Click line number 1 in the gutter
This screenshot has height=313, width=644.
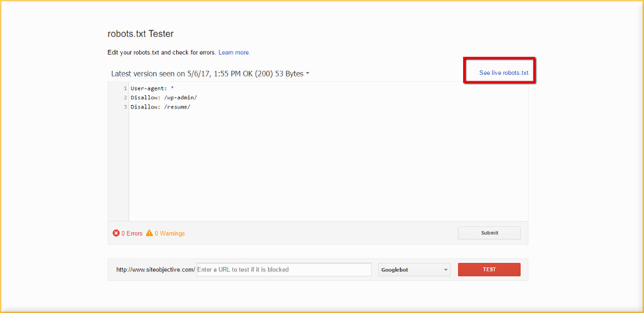point(125,88)
